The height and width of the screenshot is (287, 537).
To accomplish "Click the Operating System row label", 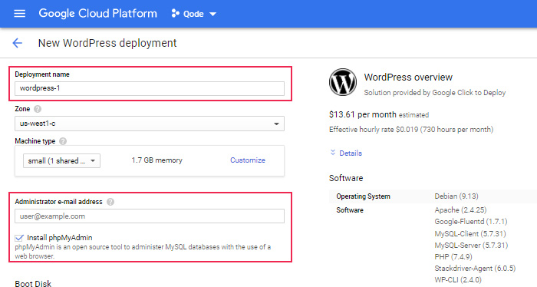I will (363, 196).
